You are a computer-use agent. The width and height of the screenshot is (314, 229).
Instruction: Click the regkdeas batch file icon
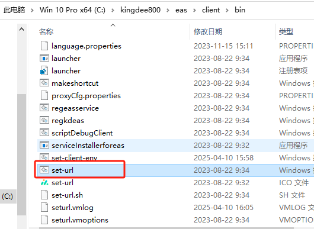coord(44,120)
